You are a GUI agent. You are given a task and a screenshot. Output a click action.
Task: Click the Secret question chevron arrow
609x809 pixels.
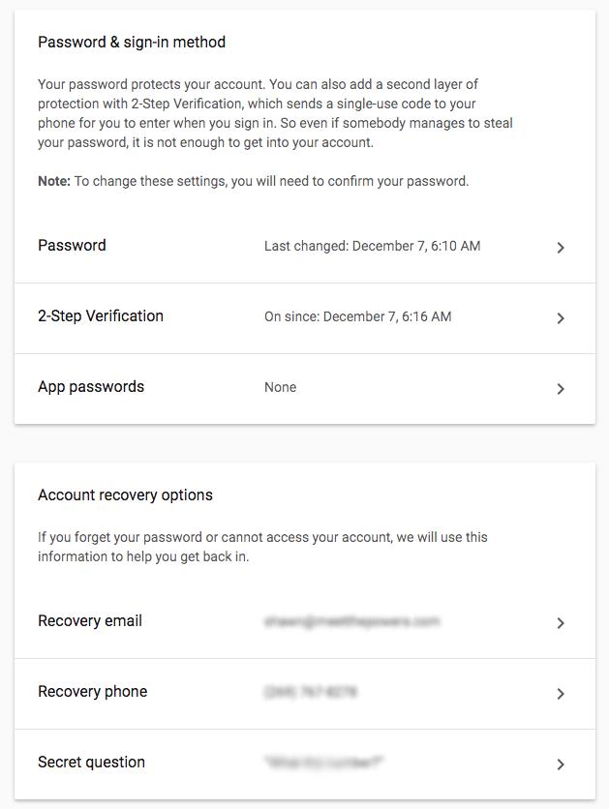pyautogui.click(x=561, y=764)
